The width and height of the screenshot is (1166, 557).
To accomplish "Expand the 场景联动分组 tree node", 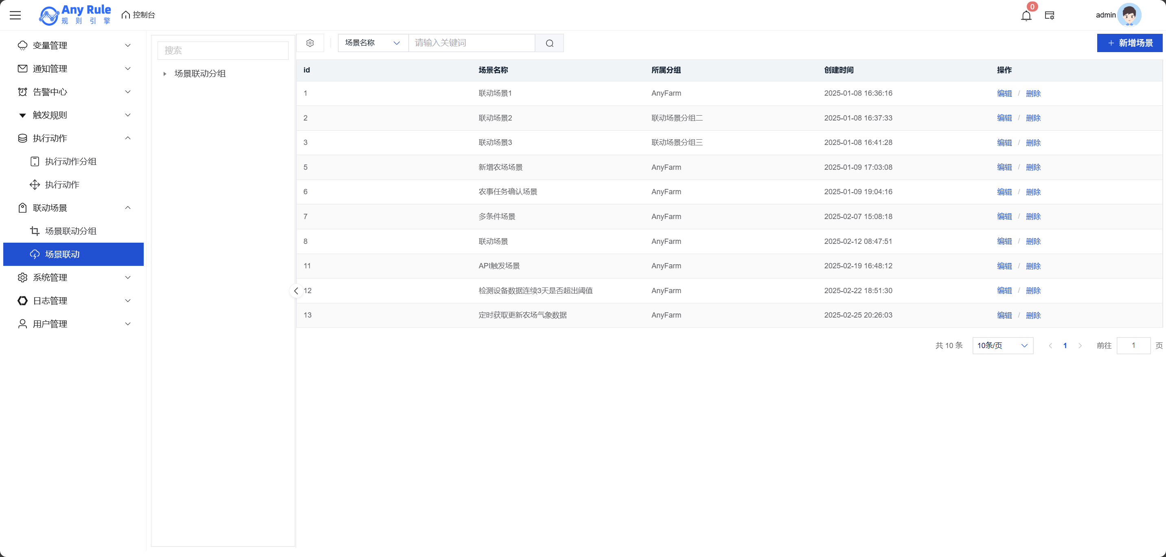I will 165,73.
